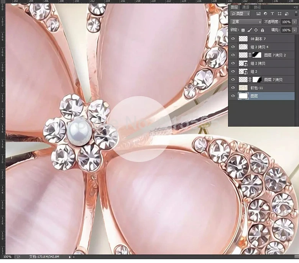This screenshot has width=299, height=263.
Task: Switch to the 图层 tab
Action: [x=234, y=7]
